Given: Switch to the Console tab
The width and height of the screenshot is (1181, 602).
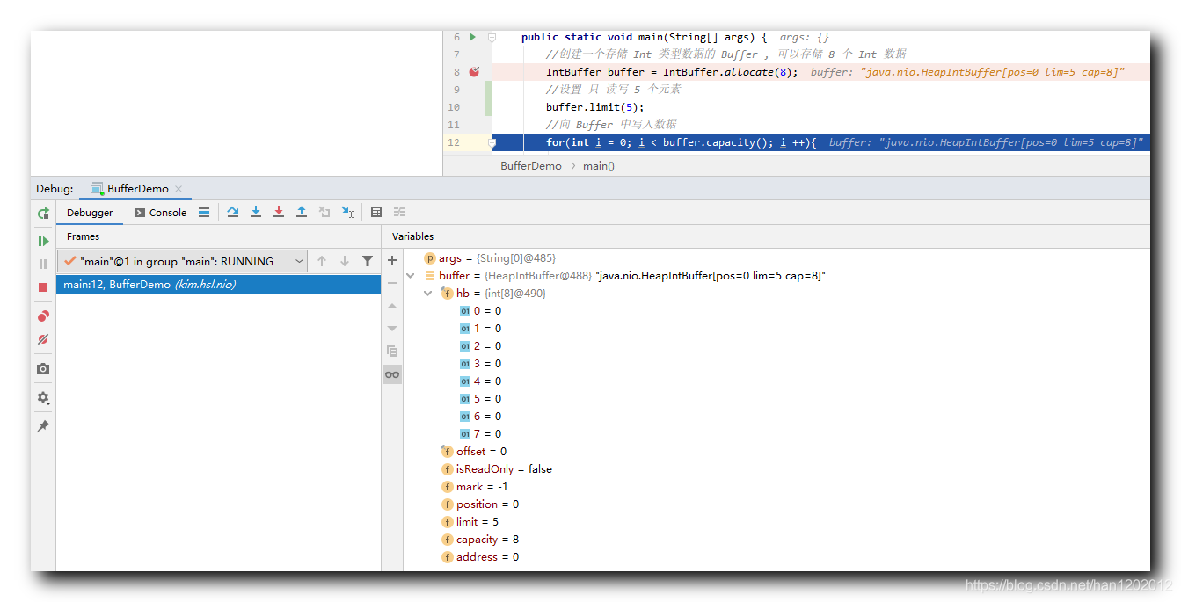Looking at the screenshot, I should pyautogui.click(x=160, y=213).
